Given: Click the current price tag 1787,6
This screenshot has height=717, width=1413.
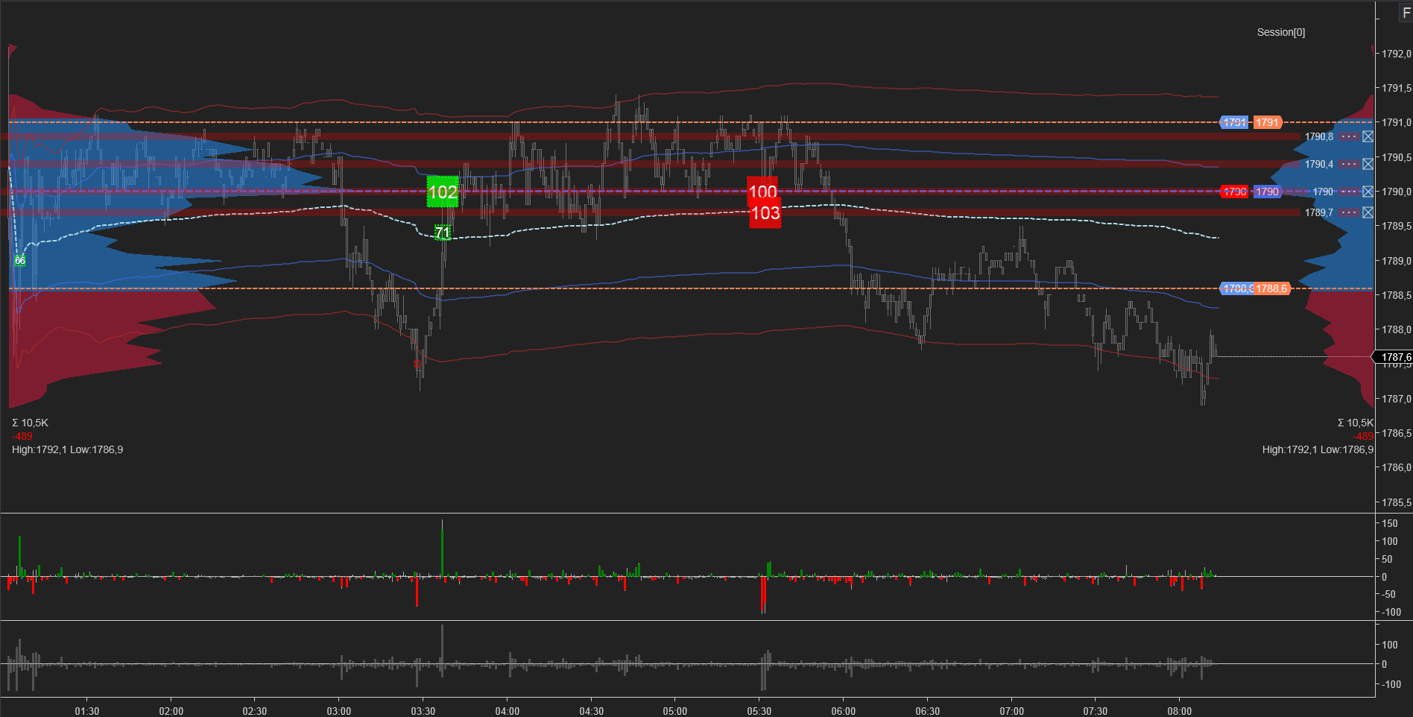Looking at the screenshot, I should [1394, 357].
